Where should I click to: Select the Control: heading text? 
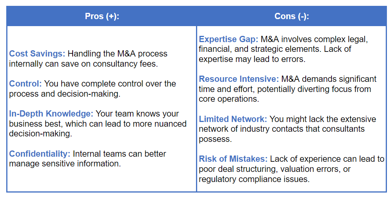click(x=25, y=84)
